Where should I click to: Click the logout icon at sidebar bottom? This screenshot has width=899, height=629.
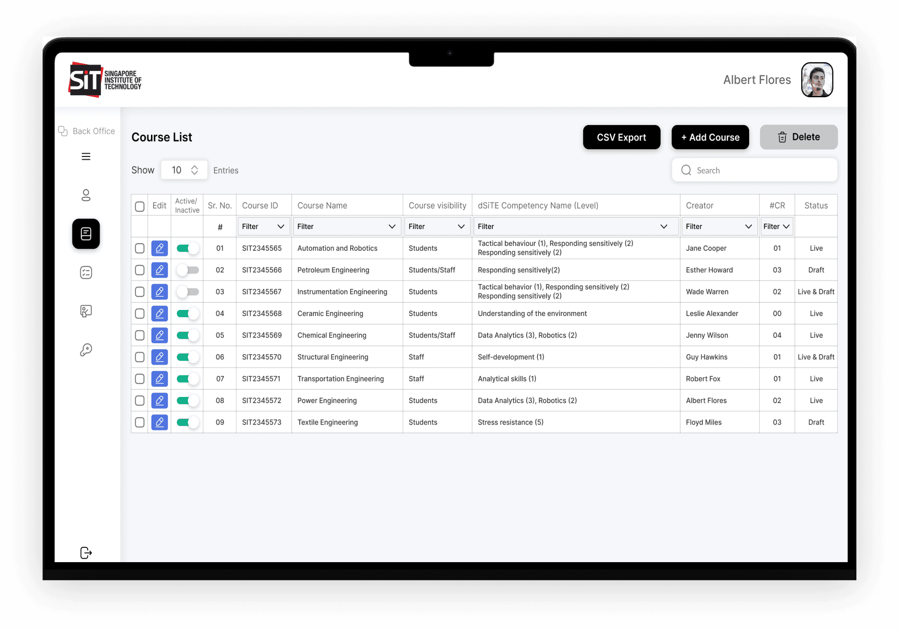coord(86,552)
